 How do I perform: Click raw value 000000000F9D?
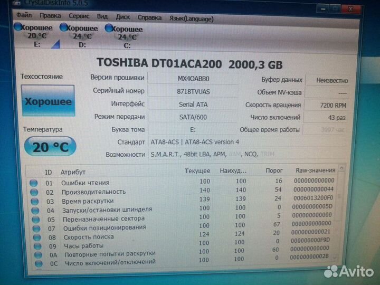pyautogui.click(x=310, y=241)
